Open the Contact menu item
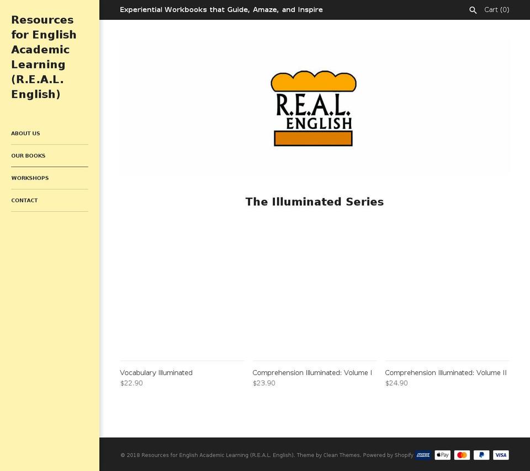530x471 pixels. 24,200
